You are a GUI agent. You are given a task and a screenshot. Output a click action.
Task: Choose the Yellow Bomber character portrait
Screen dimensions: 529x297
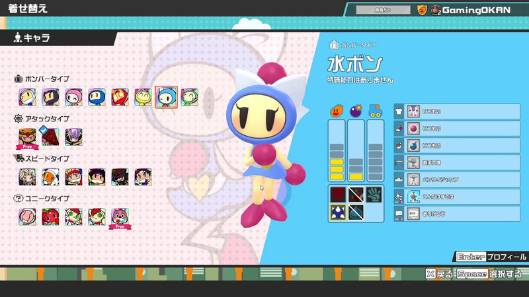click(143, 97)
